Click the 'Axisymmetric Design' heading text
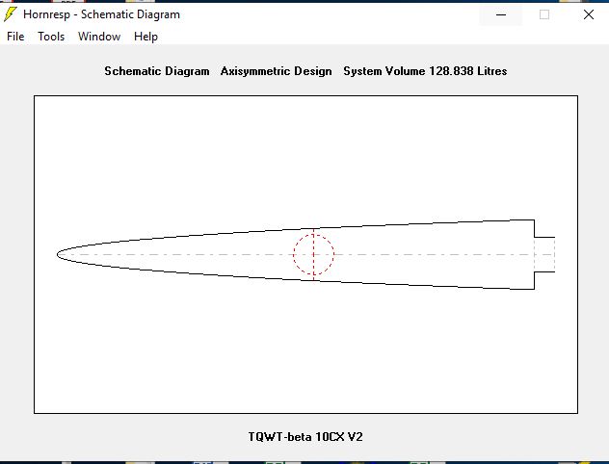 tap(277, 71)
